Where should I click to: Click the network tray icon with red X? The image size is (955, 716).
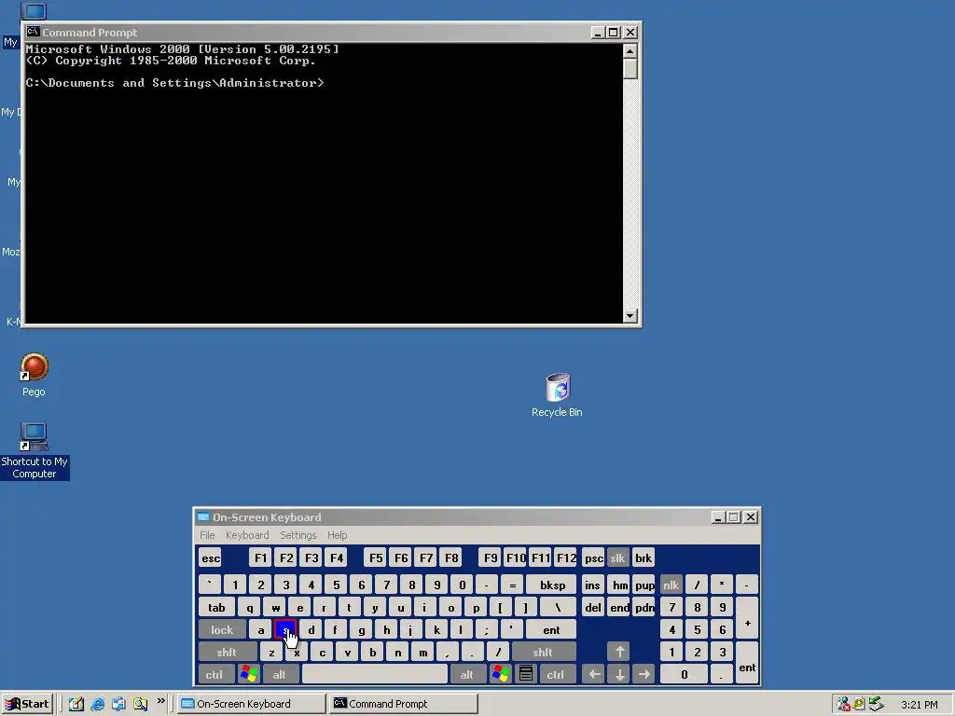click(x=843, y=705)
